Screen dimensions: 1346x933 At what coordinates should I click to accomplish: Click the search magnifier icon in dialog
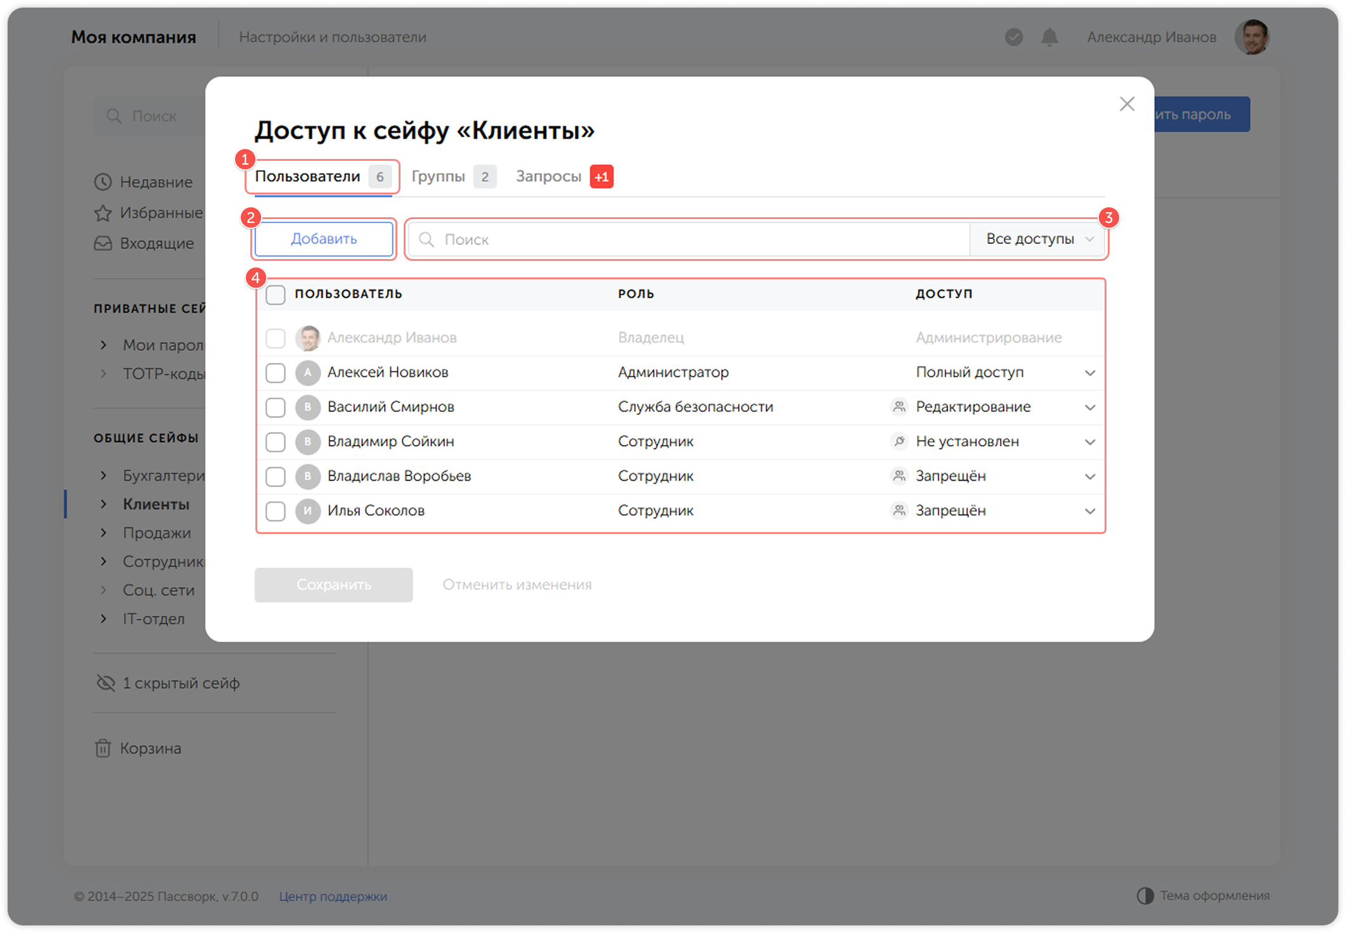click(426, 239)
